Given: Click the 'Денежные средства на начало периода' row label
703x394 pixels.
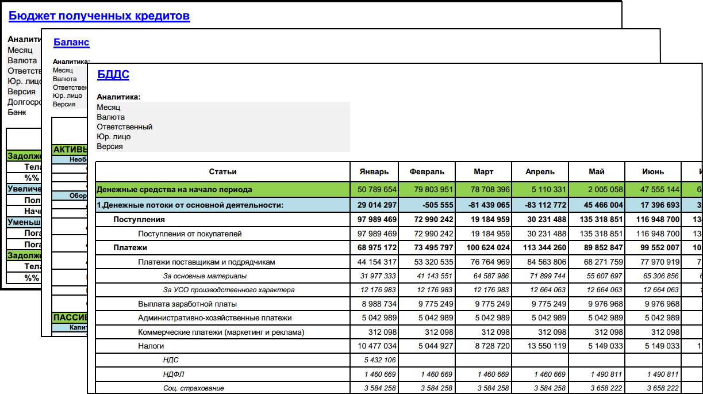Looking at the screenshot, I should (x=174, y=189).
